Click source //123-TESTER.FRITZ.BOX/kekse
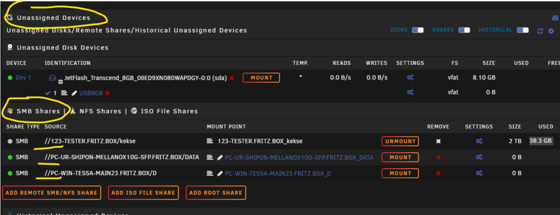This screenshot has height=215, width=560. [90, 141]
